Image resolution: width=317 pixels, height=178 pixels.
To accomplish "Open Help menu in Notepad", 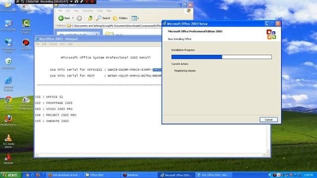I will (70, 44).
